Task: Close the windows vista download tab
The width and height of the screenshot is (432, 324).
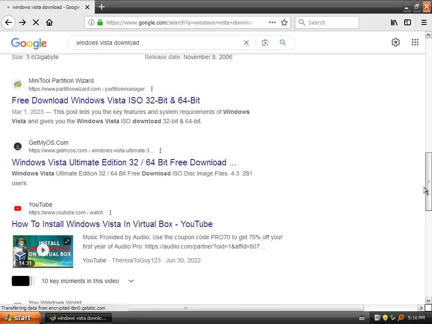Action: [x=87, y=7]
